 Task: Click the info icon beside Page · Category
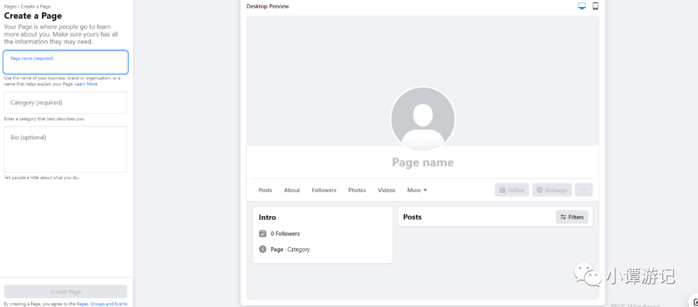262,249
